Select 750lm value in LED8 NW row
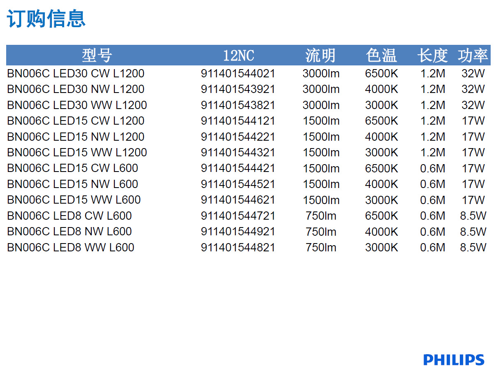The height and width of the screenshot is (369, 503). (321, 232)
